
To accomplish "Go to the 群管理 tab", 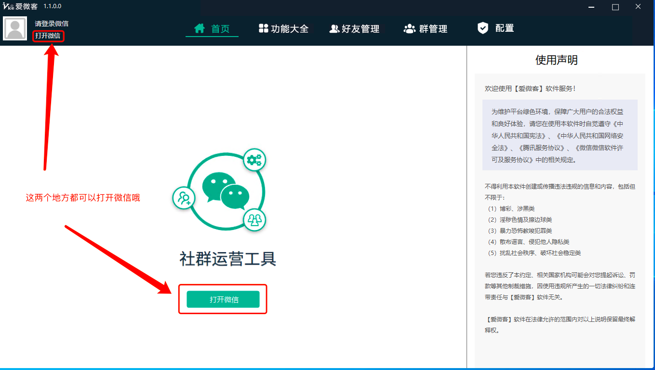I will click(426, 29).
